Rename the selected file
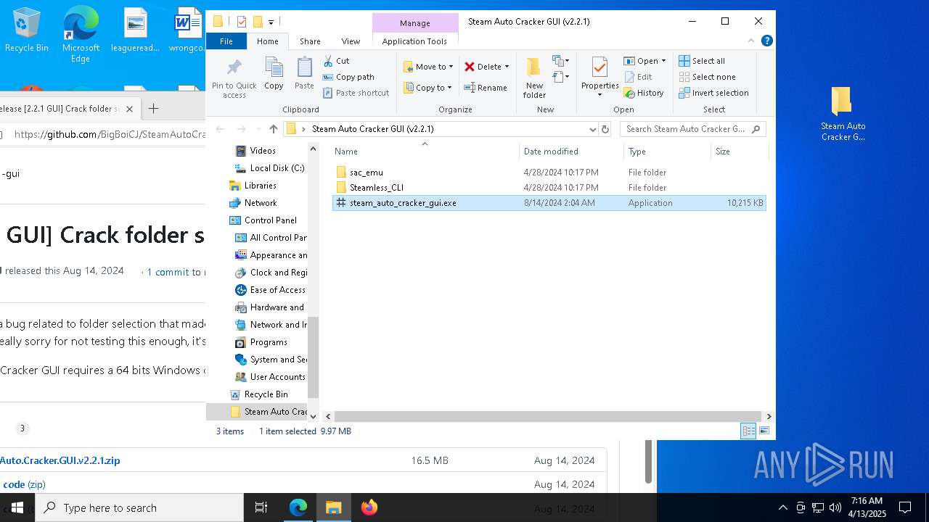 coord(486,88)
